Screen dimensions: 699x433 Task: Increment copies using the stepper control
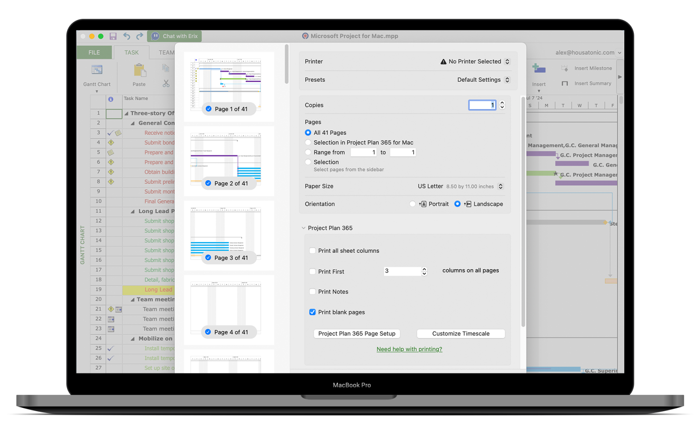(501, 103)
